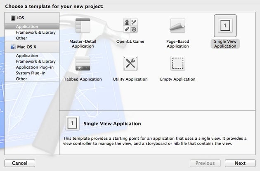Viewport: 260px width, 171px height.
Task: Click the Next button
Action: point(240,163)
